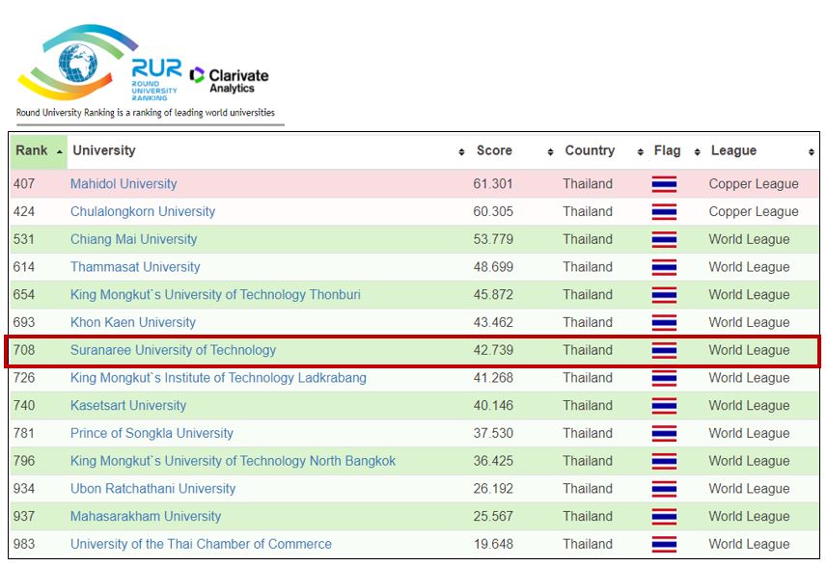827x567 pixels.
Task: Open Ubon Ratchathani University link
Action: 153,489
